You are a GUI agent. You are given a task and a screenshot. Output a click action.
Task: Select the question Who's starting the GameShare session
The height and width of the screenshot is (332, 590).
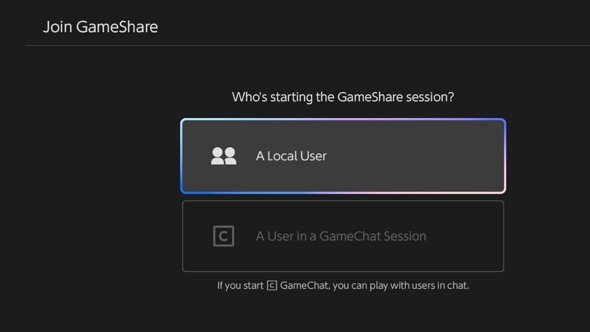[342, 97]
